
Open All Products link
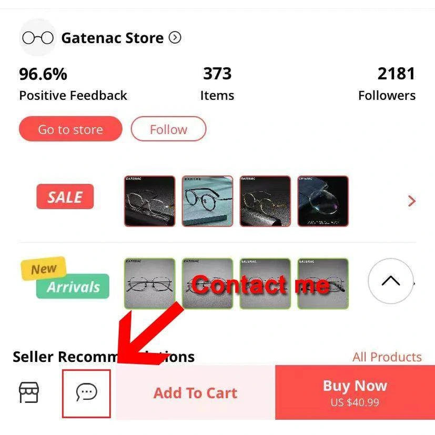(x=387, y=357)
